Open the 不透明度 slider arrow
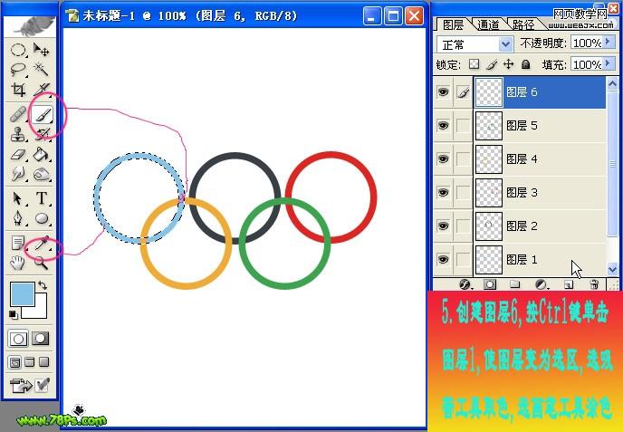The height and width of the screenshot is (432, 623). pos(609,43)
